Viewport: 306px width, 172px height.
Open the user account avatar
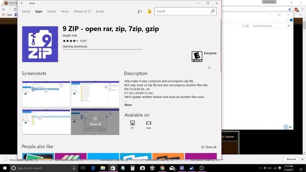150,11
